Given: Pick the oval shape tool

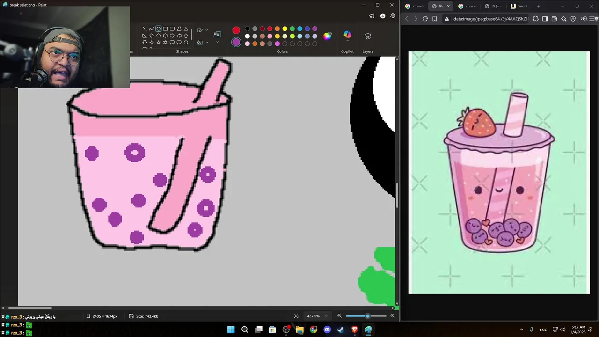Looking at the screenshot, I should tap(158, 29).
